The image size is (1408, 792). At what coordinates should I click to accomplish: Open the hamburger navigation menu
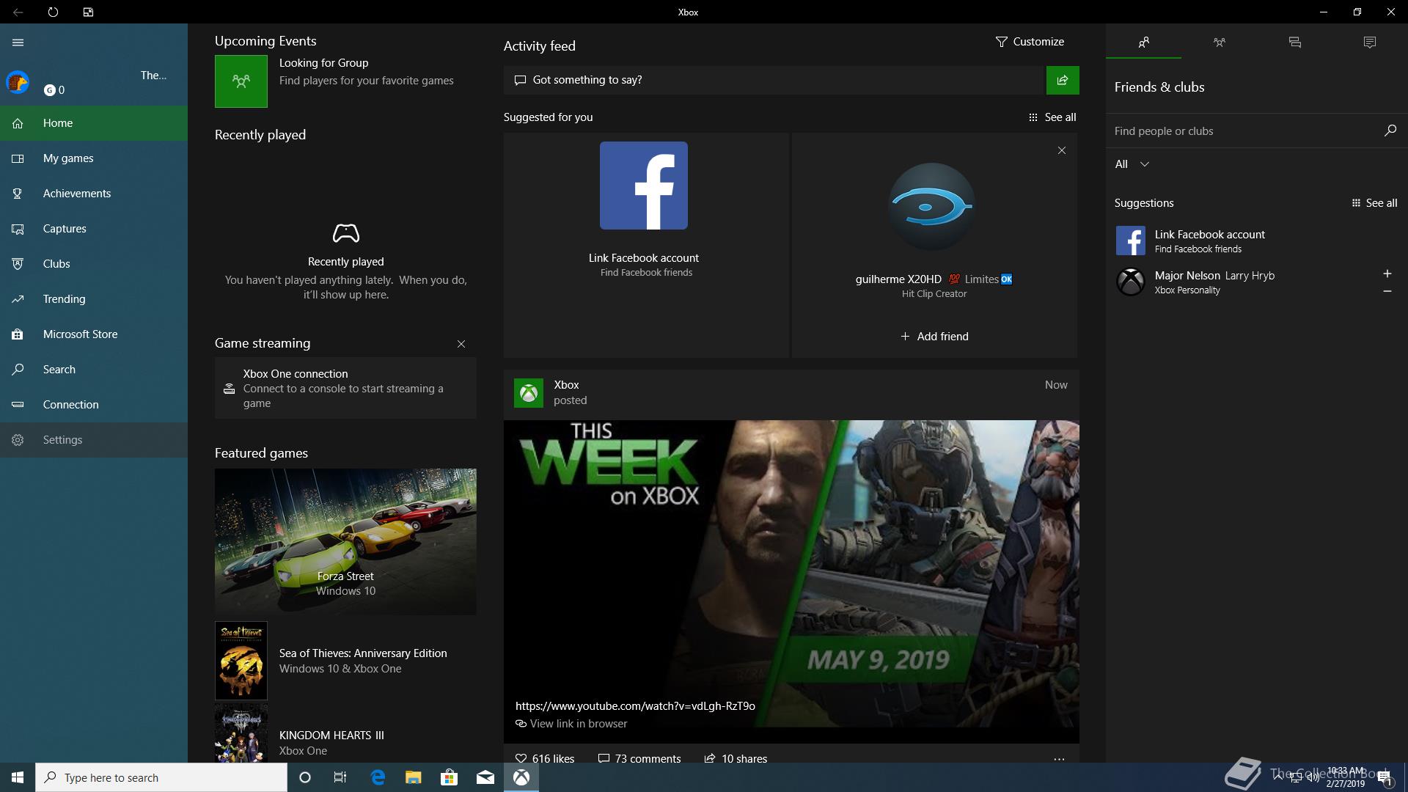pos(18,43)
